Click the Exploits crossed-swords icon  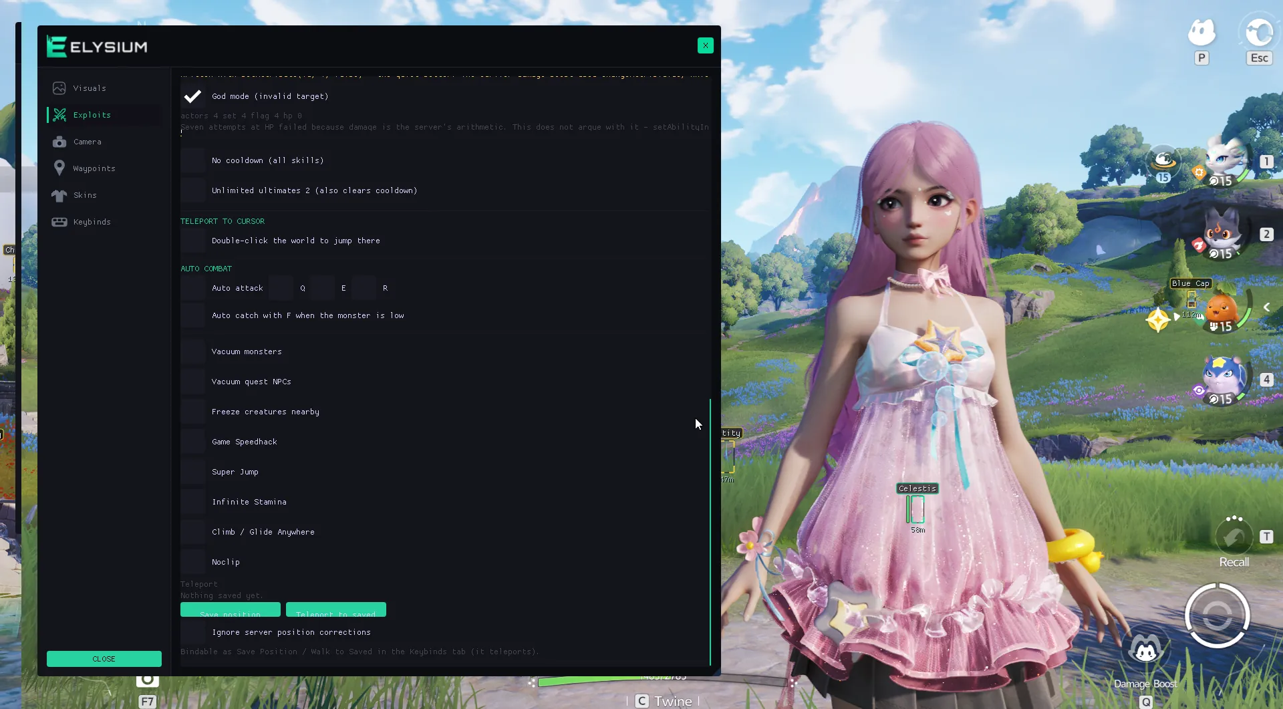tap(59, 115)
